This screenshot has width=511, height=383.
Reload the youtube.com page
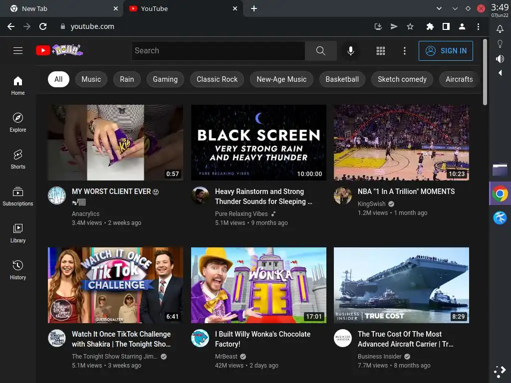[43, 26]
